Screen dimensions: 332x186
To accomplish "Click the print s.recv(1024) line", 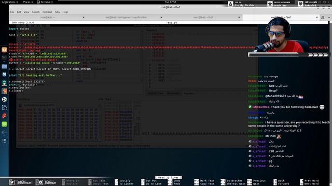I will (x=23, y=85).
